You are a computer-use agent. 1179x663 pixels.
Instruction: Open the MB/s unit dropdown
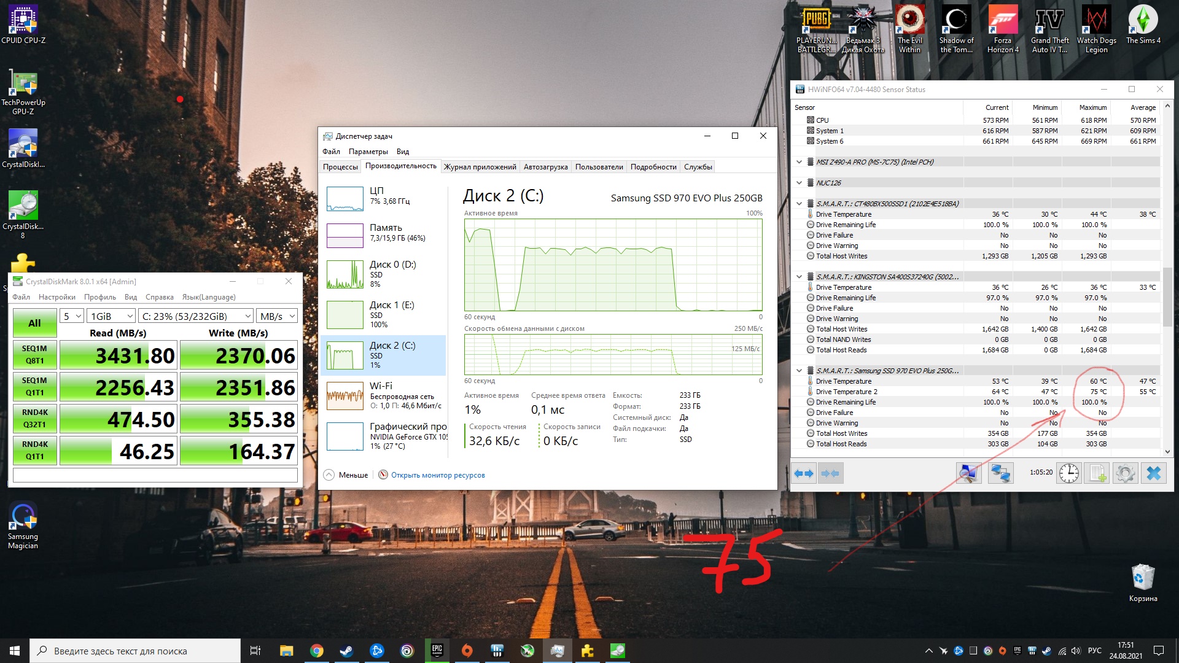(278, 316)
